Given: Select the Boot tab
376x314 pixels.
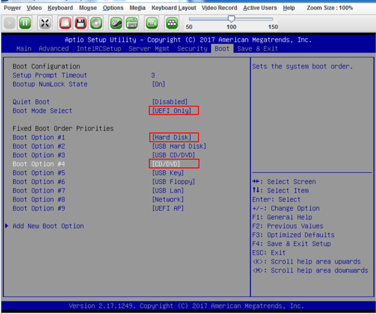Looking at the screenshot, I should click(222, 48).
